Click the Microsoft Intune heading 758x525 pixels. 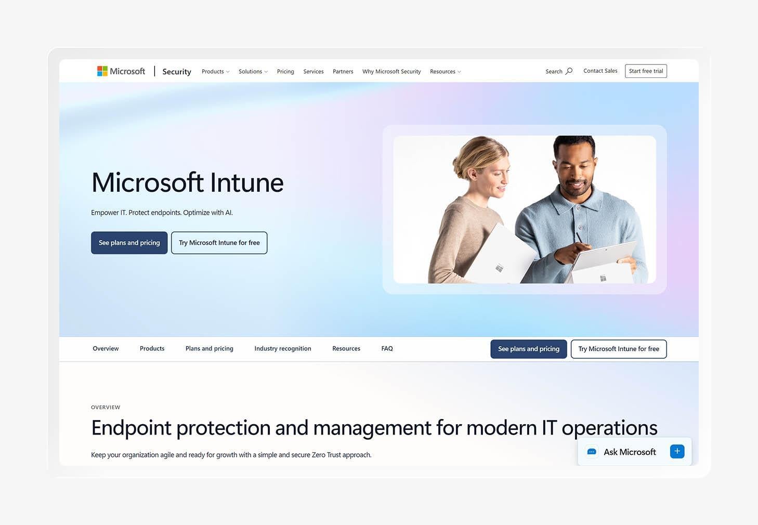[x=187, y=182]
